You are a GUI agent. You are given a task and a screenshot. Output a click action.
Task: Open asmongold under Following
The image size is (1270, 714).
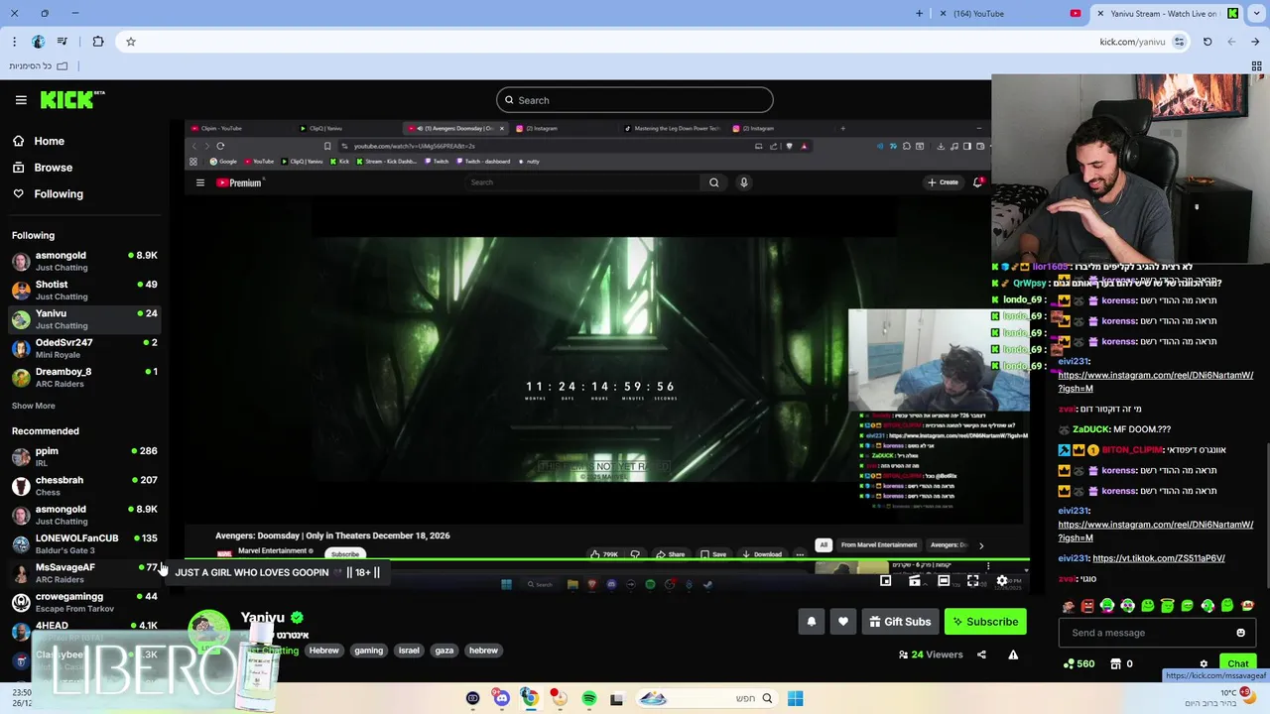coord(84,261)
